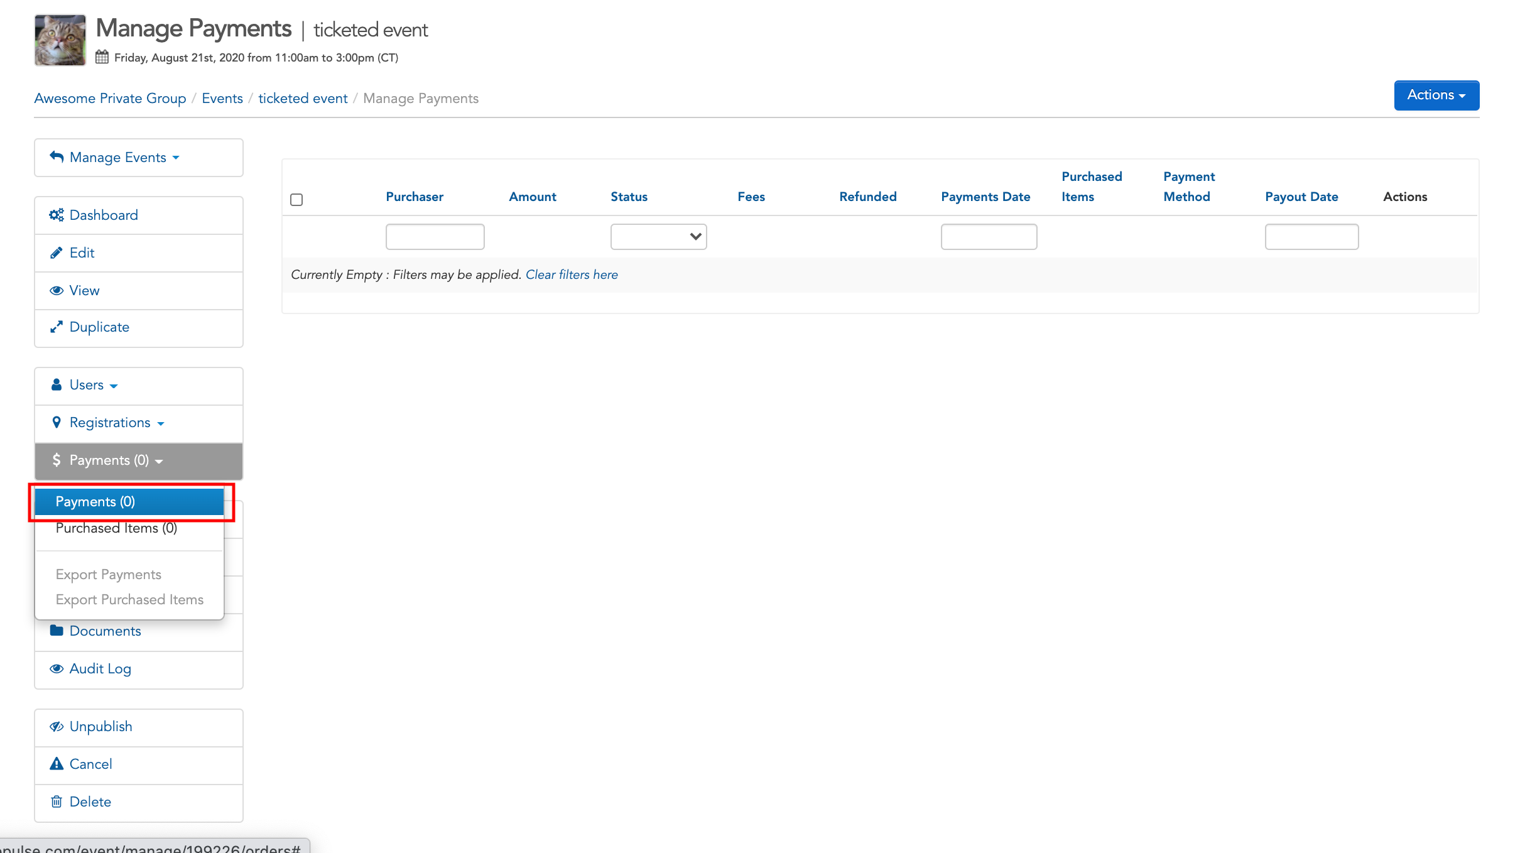Click the Payments dollar-sign icon
This screenshot has height=853, width=1525.
pyautogui.click(x=57, y=460)
